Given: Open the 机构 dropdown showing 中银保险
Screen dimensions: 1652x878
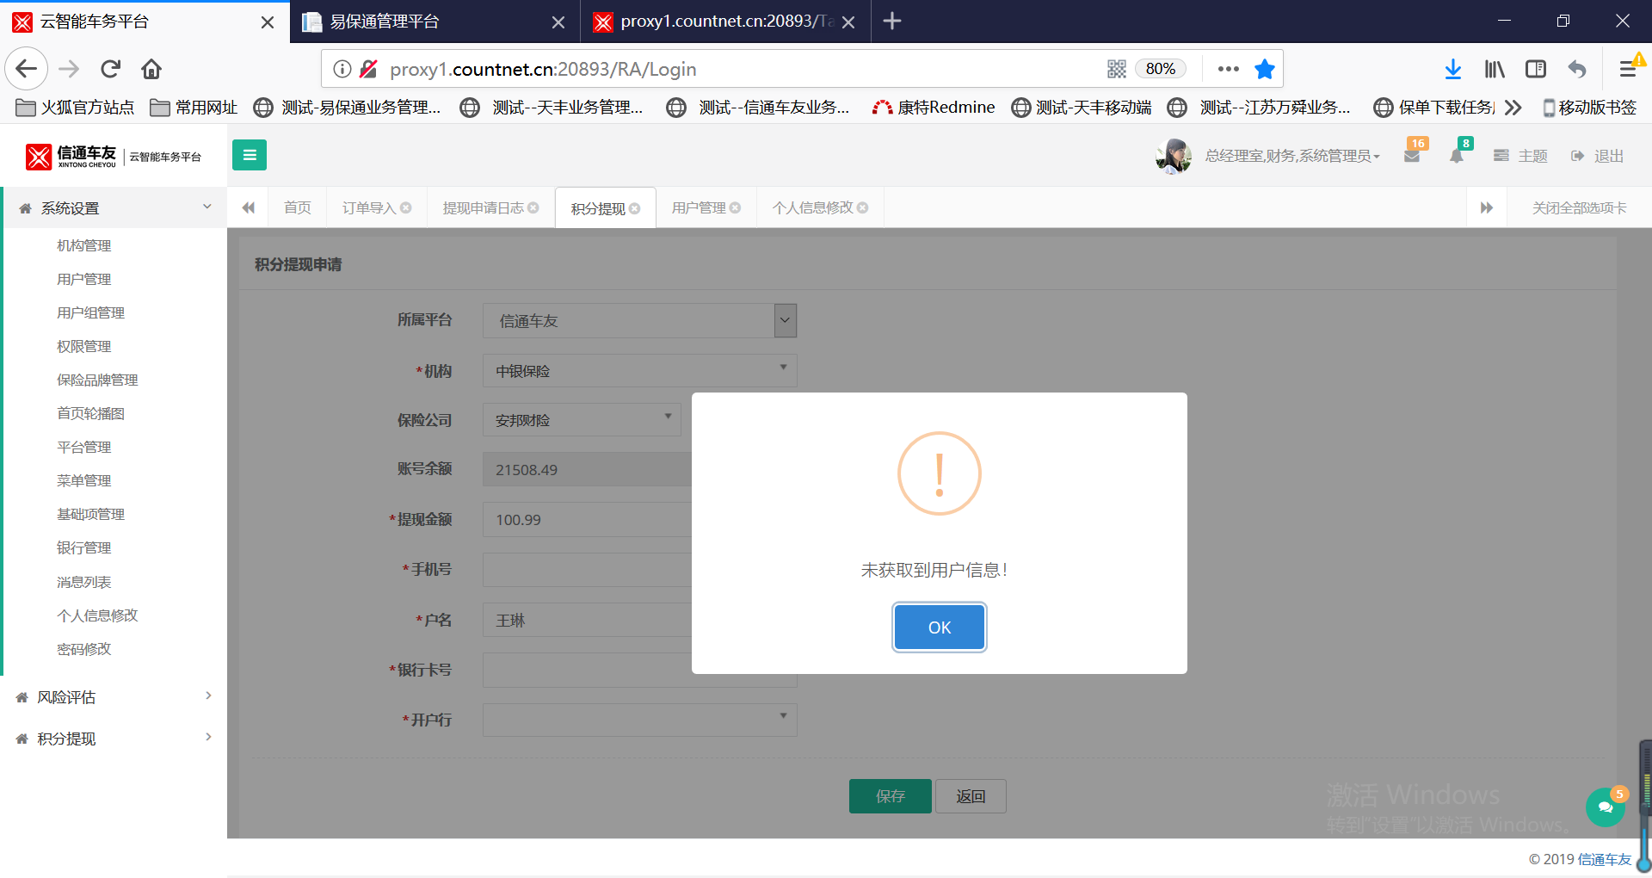Looking at the screenshot, I should (x=639, y=370).
